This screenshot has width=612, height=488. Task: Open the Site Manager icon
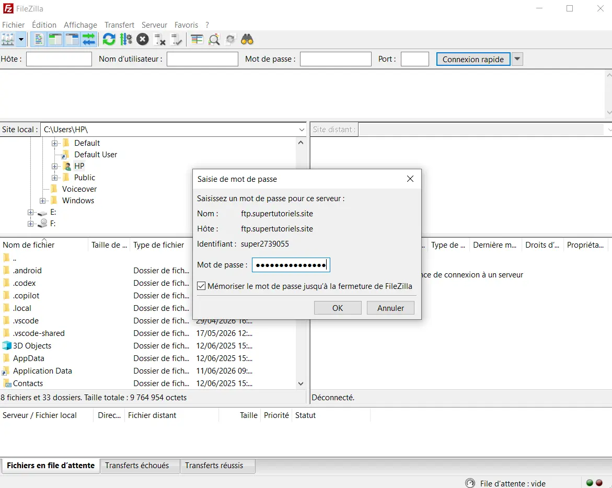(x=8, y=39)
